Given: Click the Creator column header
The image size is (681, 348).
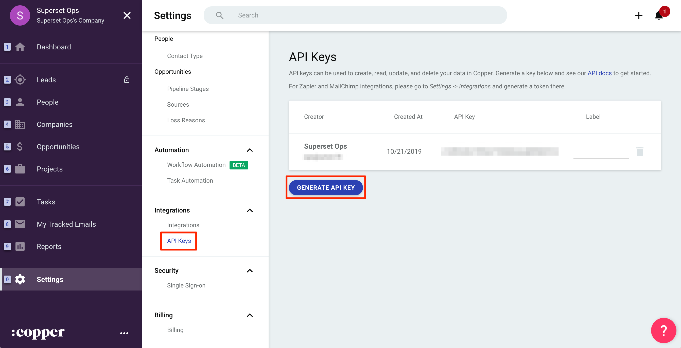Looking at the screenshot, I should pyautogui.click(x=314, y=117).
